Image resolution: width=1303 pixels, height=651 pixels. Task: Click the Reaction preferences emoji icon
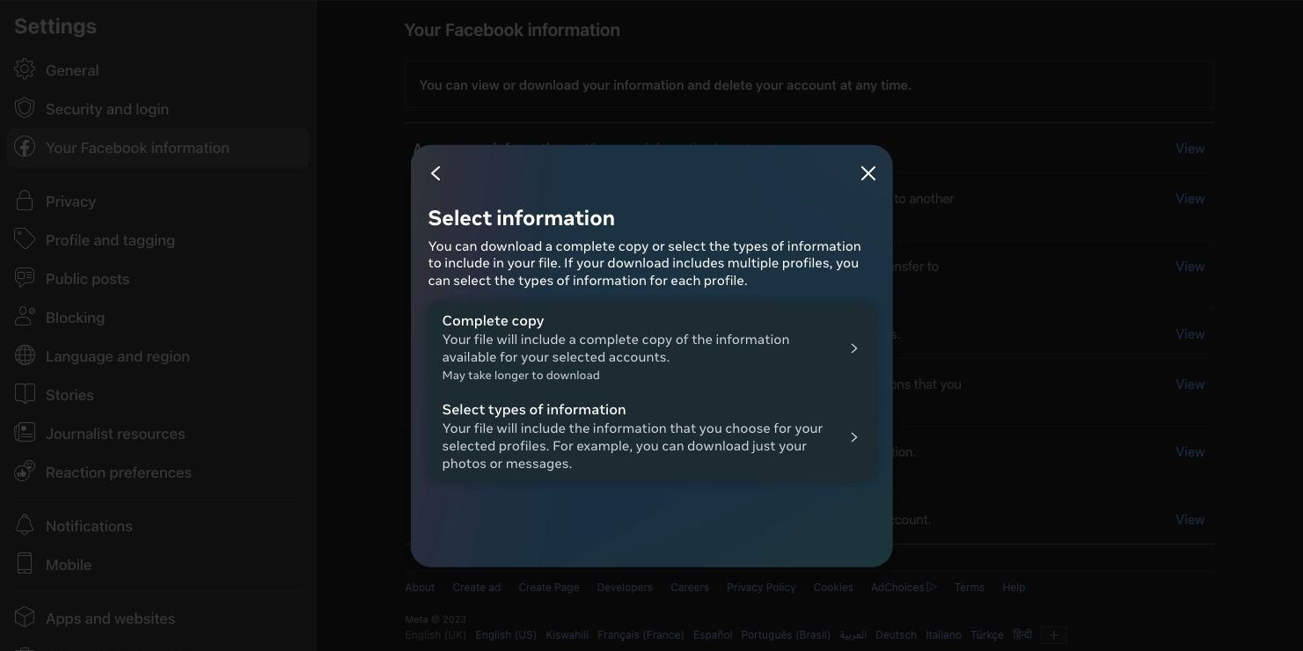tap(25, 472)
